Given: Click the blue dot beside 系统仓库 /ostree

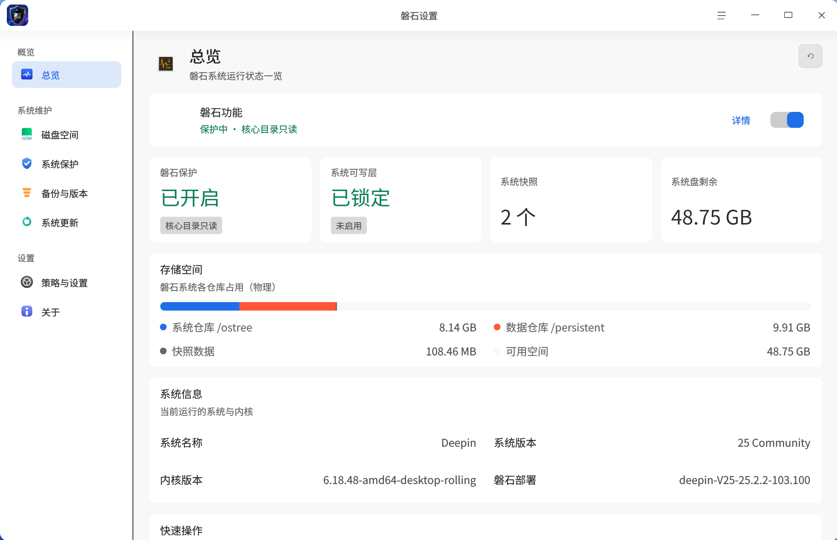Looking at the screenshot, I should click(163, 327).
